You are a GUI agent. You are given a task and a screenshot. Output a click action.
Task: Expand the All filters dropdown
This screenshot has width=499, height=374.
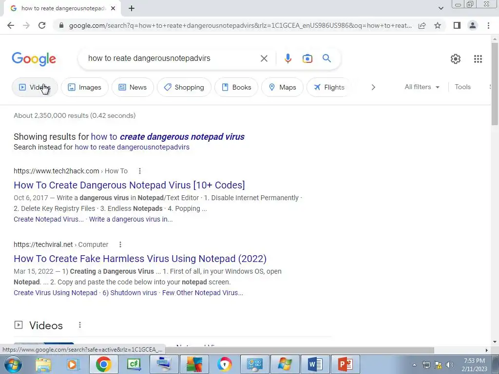pyautogui.click(x=422, y=87)
